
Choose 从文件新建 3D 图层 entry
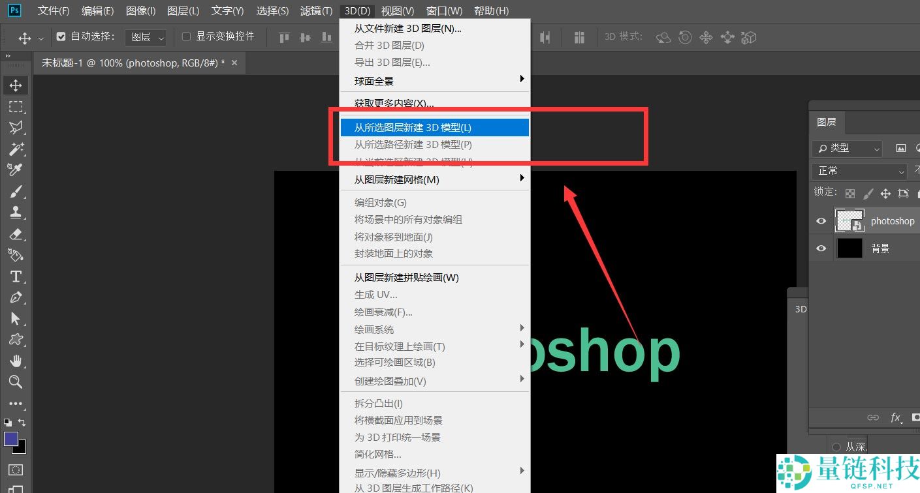407,29
